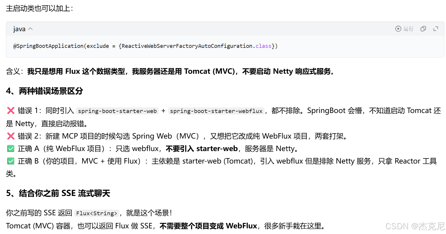Open the code block in fullscreen view
This screenshot has height=234, width=446.
[436, 29]
